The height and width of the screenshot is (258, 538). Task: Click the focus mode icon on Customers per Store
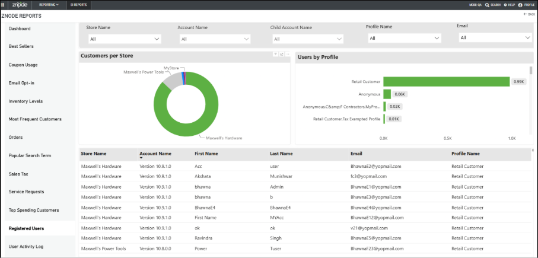tap(281, 54)
